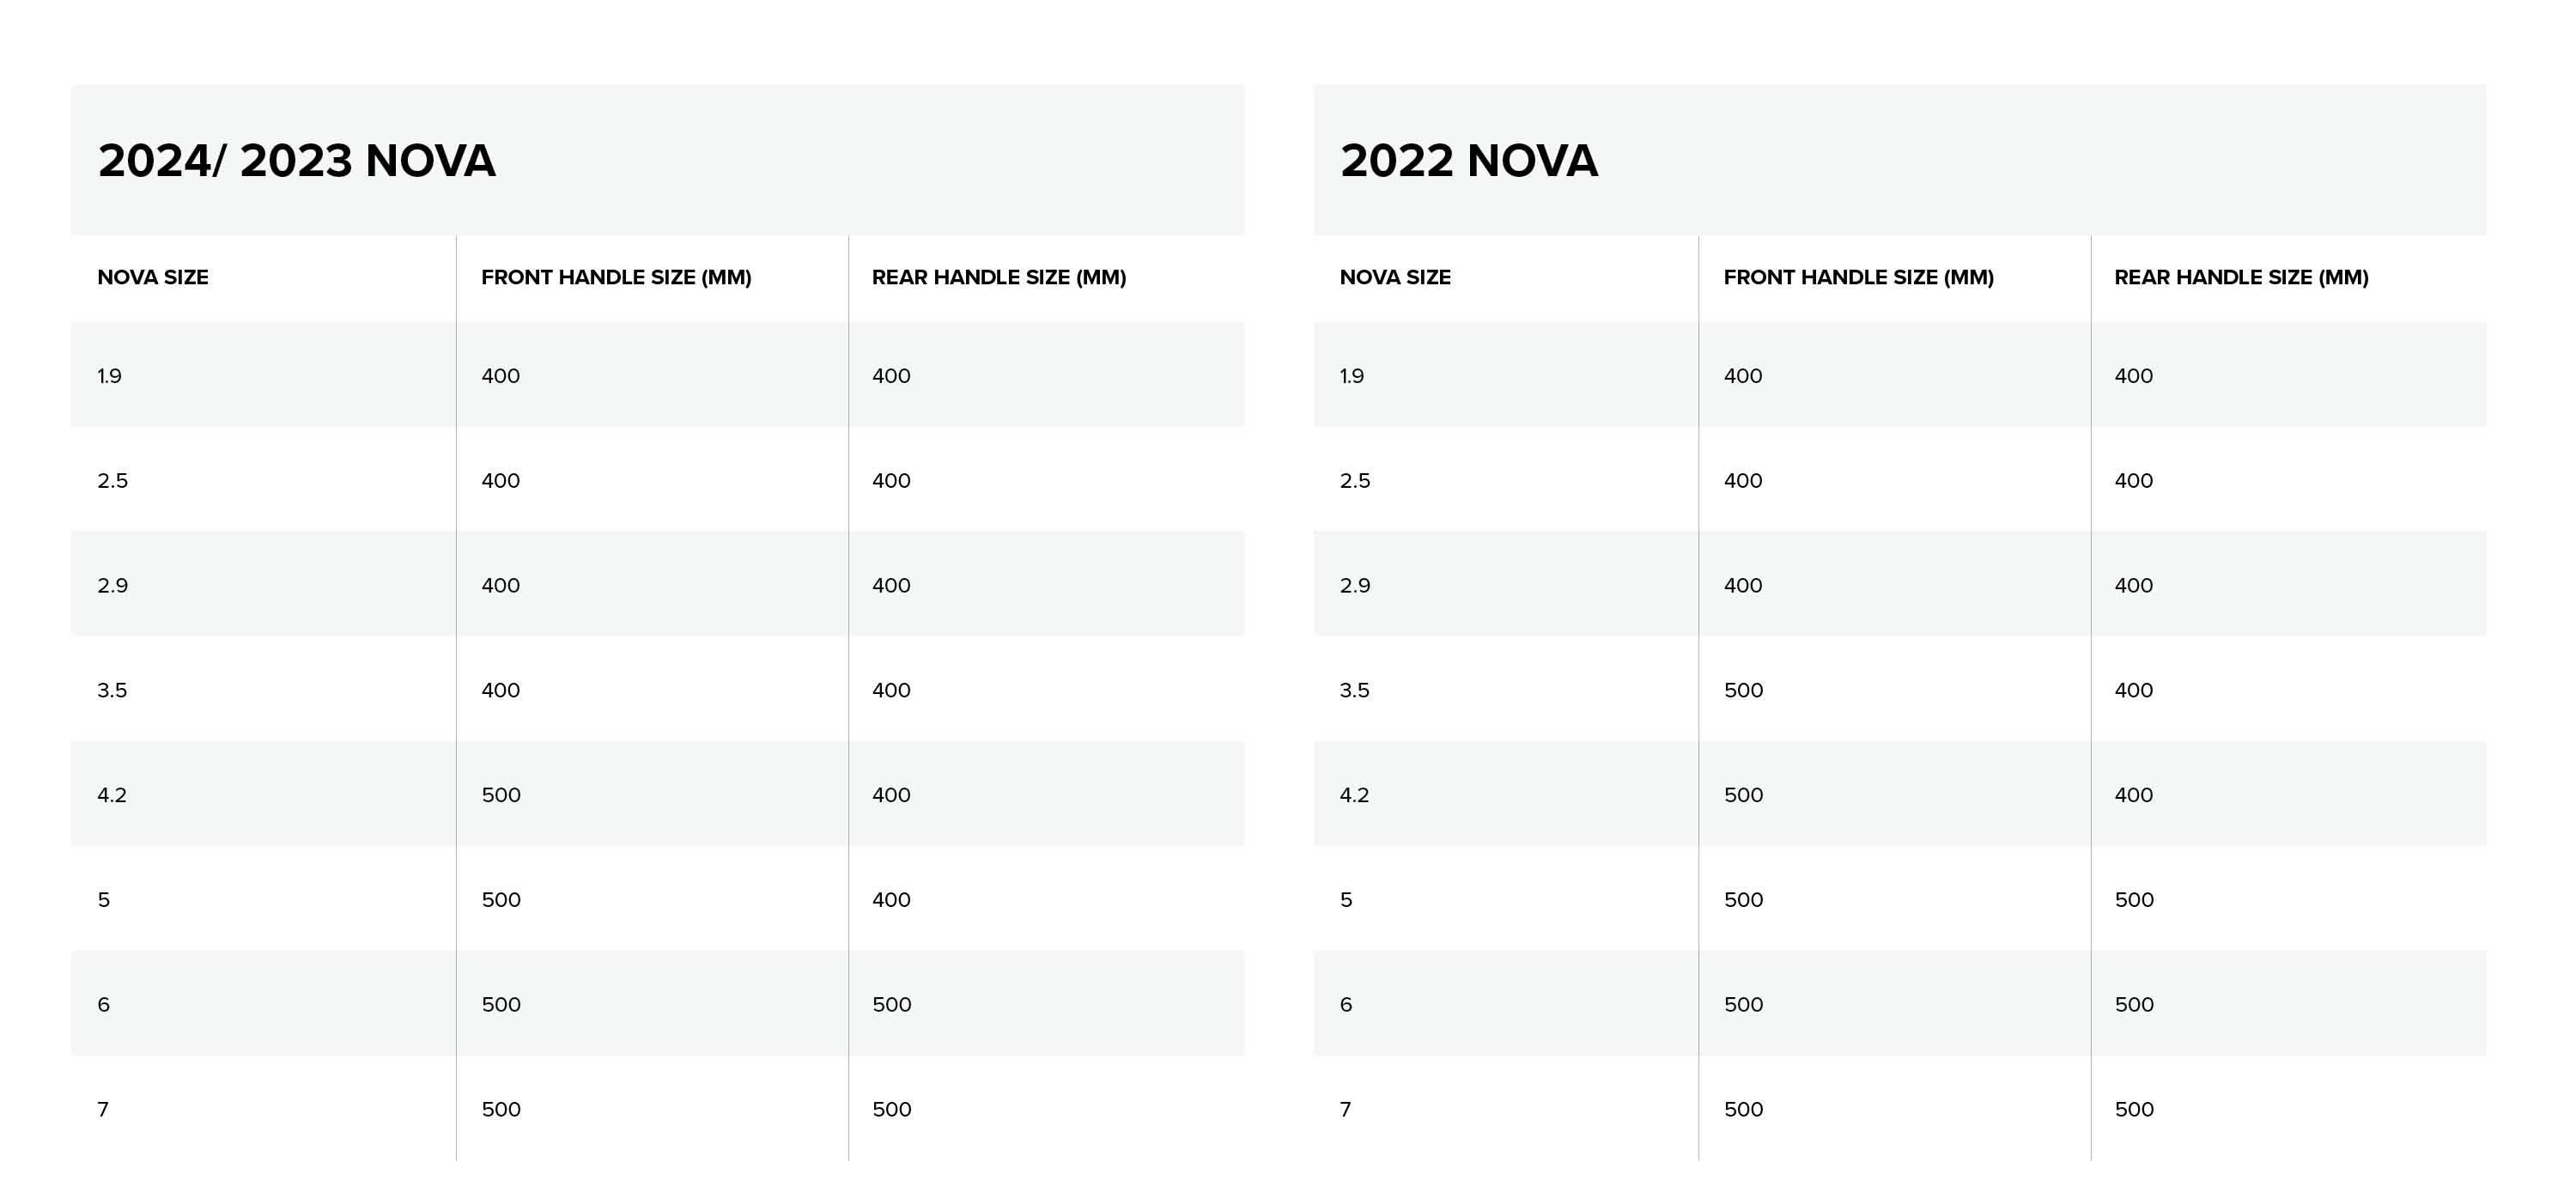
Task: Click NOVA SIZE header in 2024/2023 table
Action: (153, 277)
